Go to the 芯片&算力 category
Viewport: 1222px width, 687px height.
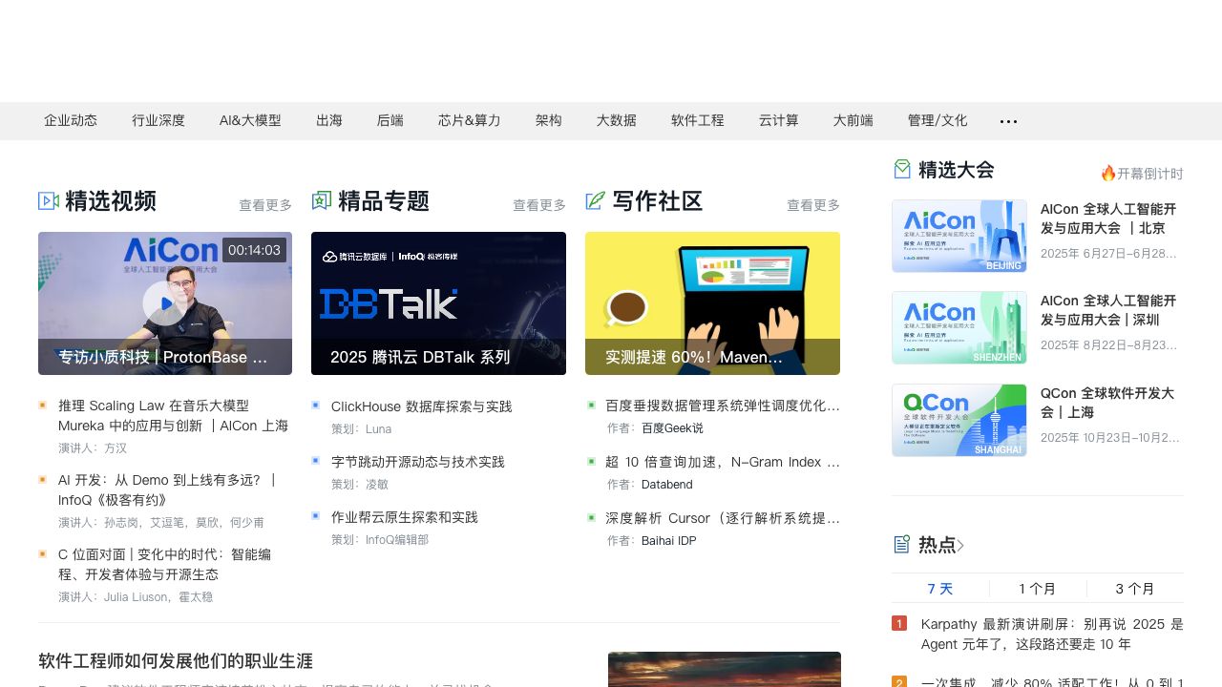[470, 121]
